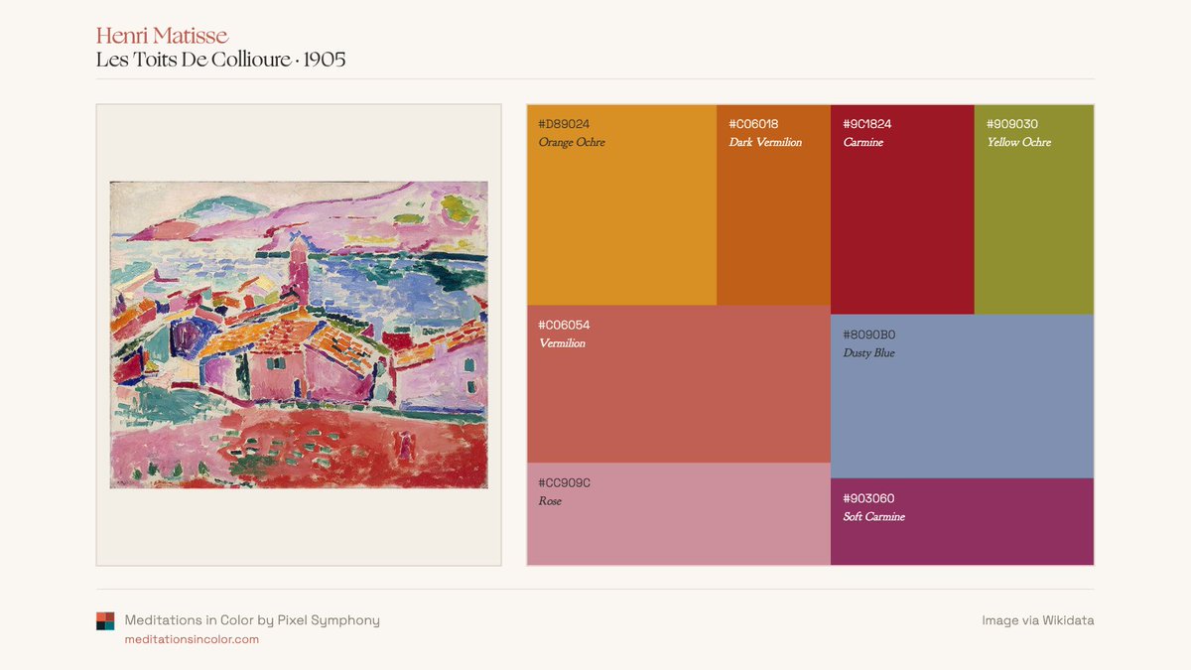
Task: Click the hex code #C06018
Action: [753, 124]
